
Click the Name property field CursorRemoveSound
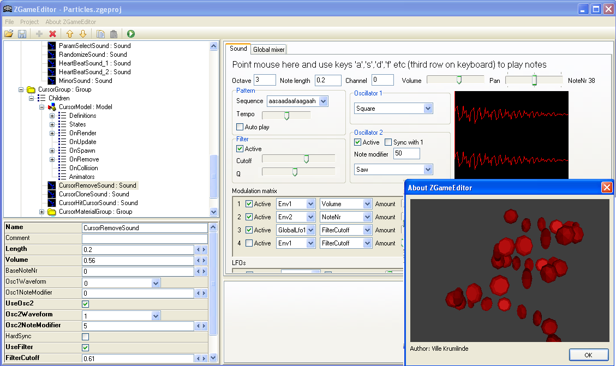[145, 228]
